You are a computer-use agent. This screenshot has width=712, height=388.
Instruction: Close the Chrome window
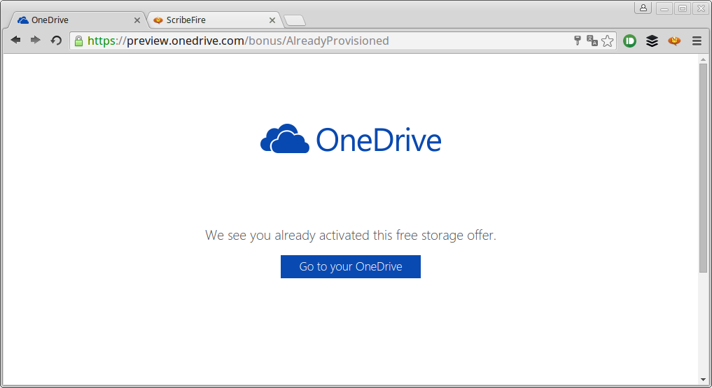[701, 8]
